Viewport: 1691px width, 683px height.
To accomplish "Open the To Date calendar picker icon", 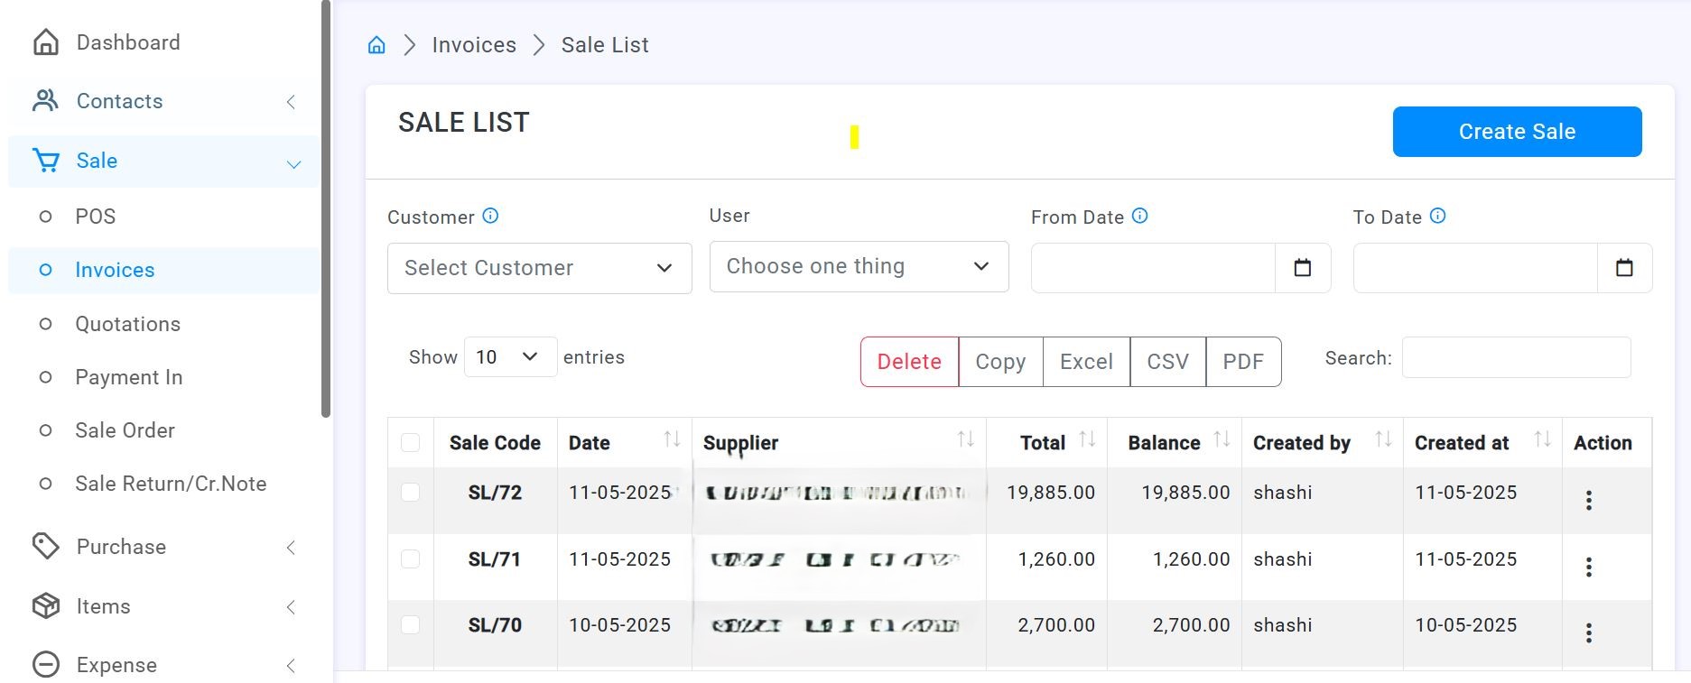I will [1623, 268].
